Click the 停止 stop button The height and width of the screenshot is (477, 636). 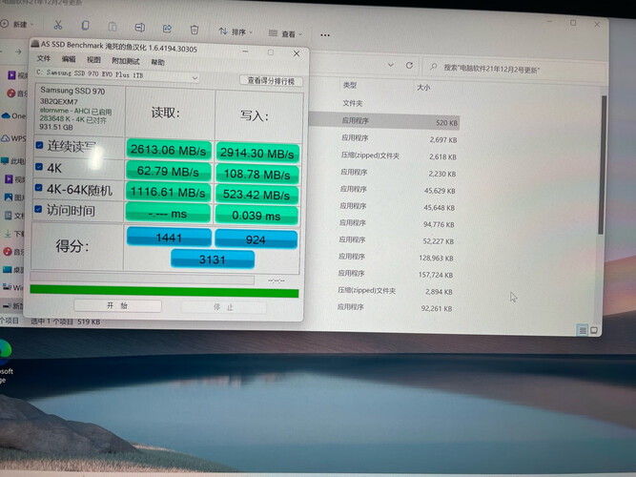pos(223,307)
